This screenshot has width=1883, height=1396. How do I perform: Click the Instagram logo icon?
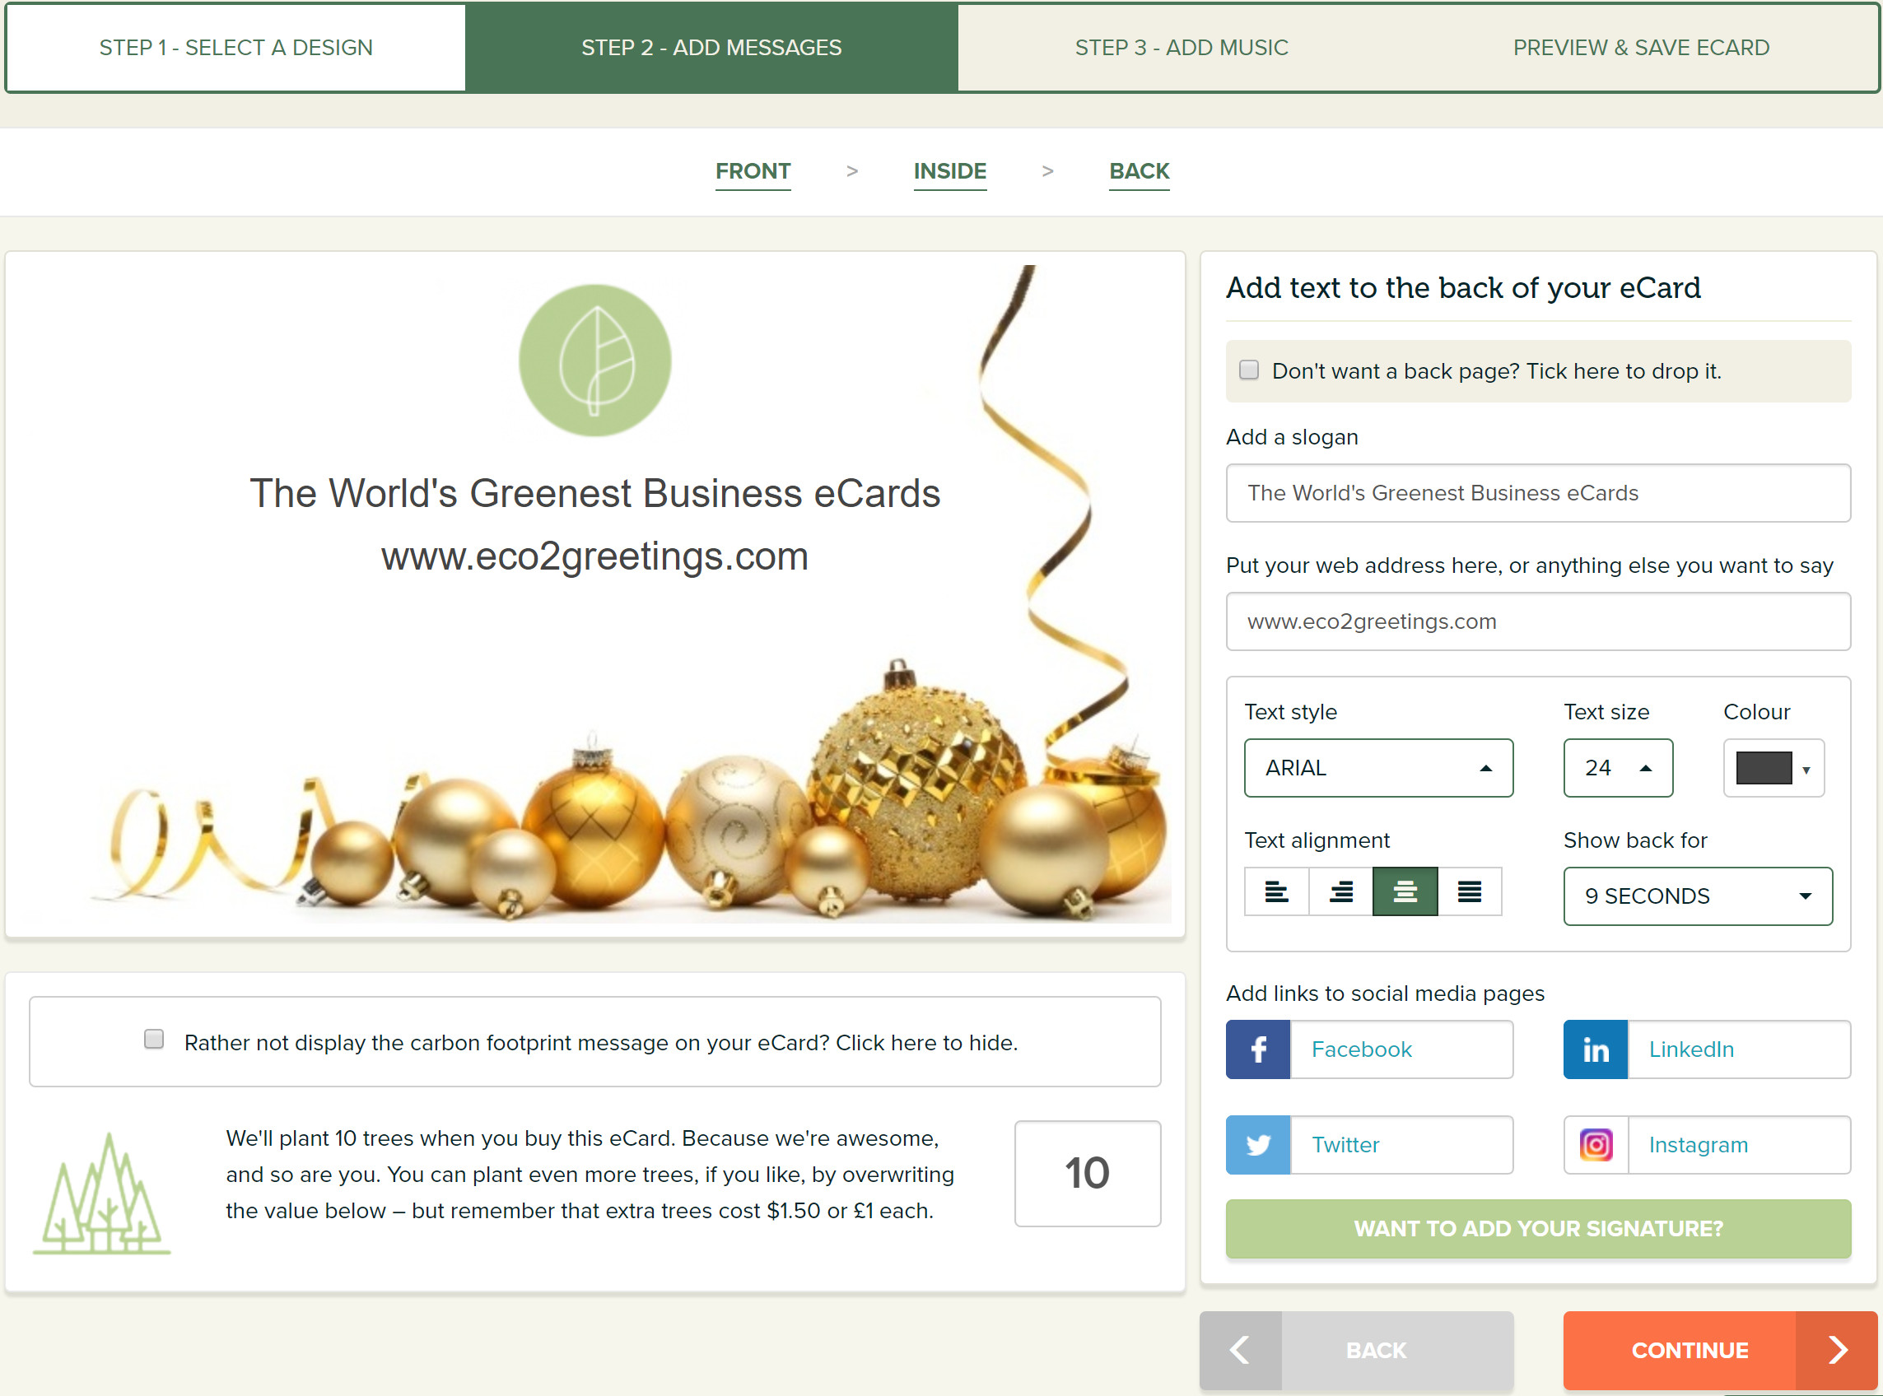pos(1595,1145)
